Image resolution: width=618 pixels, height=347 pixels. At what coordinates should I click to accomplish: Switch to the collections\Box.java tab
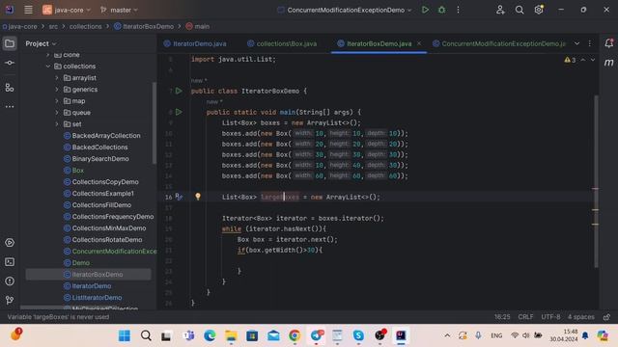coord(282,43)
